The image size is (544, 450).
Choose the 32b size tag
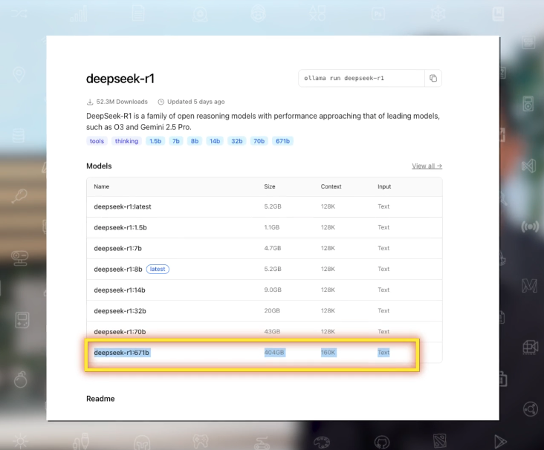click(237, 141)
